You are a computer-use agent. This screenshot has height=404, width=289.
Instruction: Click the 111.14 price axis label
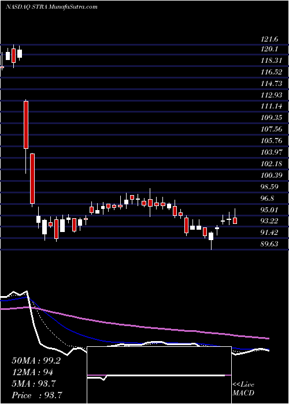(x=271, y=106)
